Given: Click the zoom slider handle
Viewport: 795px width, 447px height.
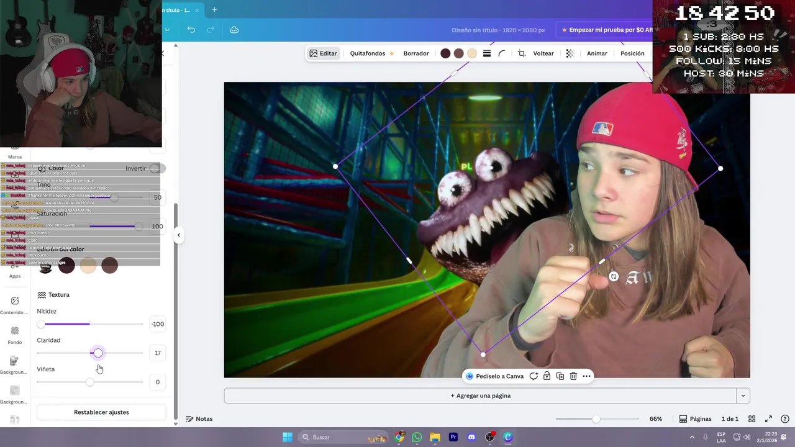Looking at the screenshot, I should (x=596, y=419).
